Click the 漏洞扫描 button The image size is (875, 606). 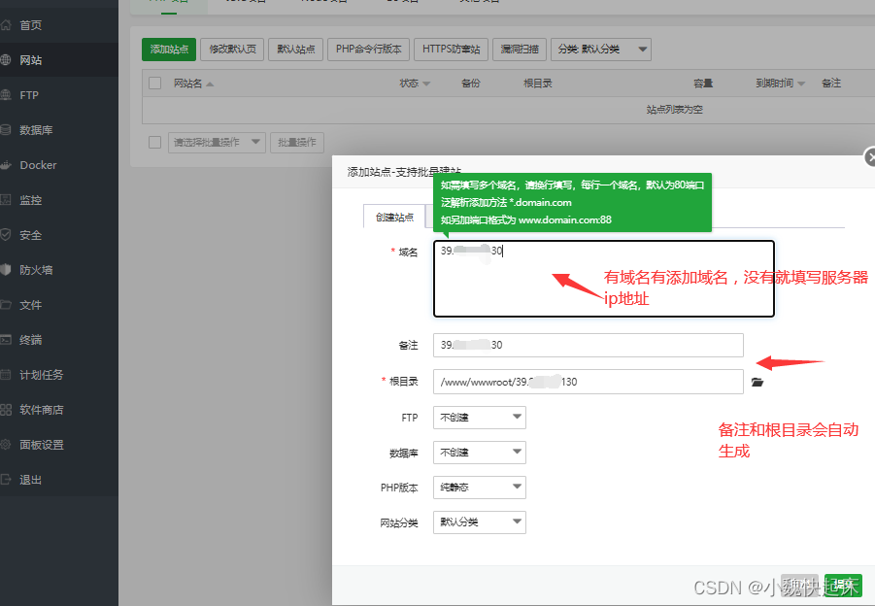pos(520,50)
